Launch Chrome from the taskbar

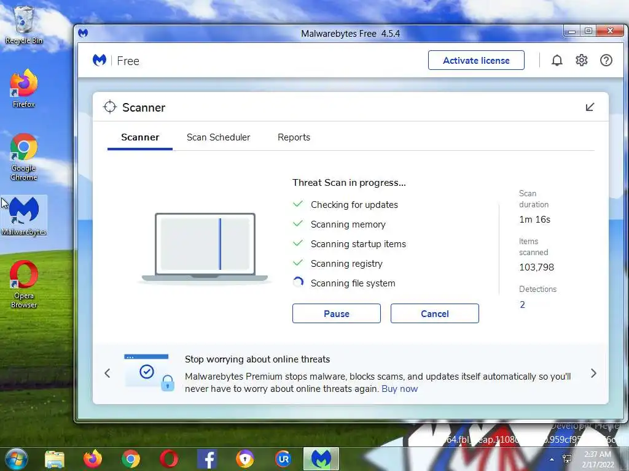pyautogui.click(x=131, y=459)
